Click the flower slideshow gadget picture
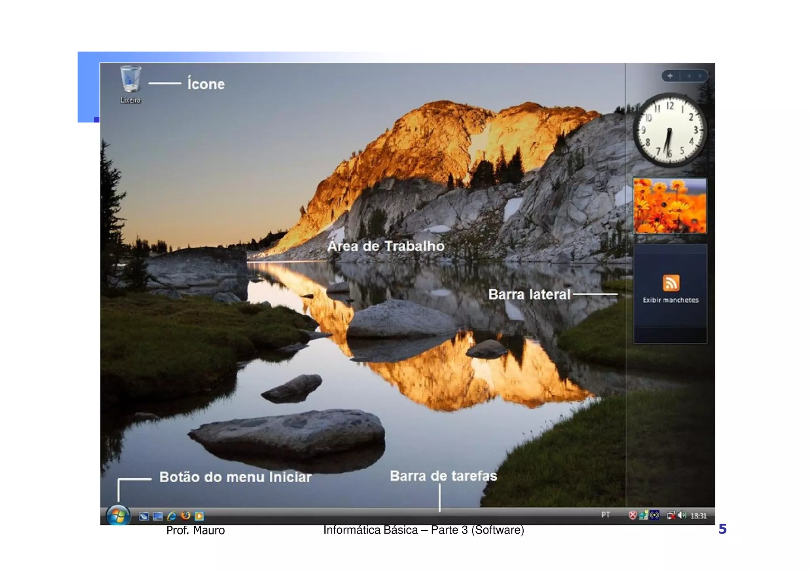 (x=670, y=206)
